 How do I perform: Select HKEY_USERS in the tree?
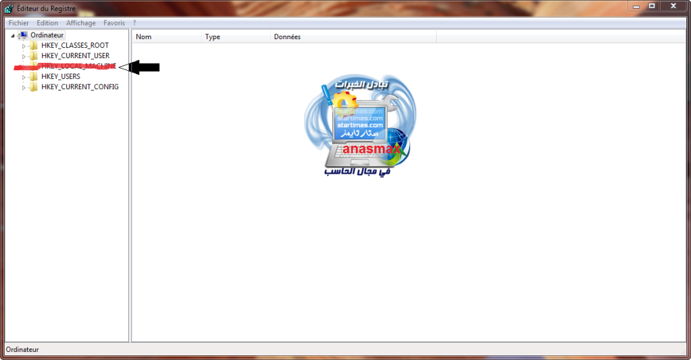pyautogui.click(x=61, y=77)
